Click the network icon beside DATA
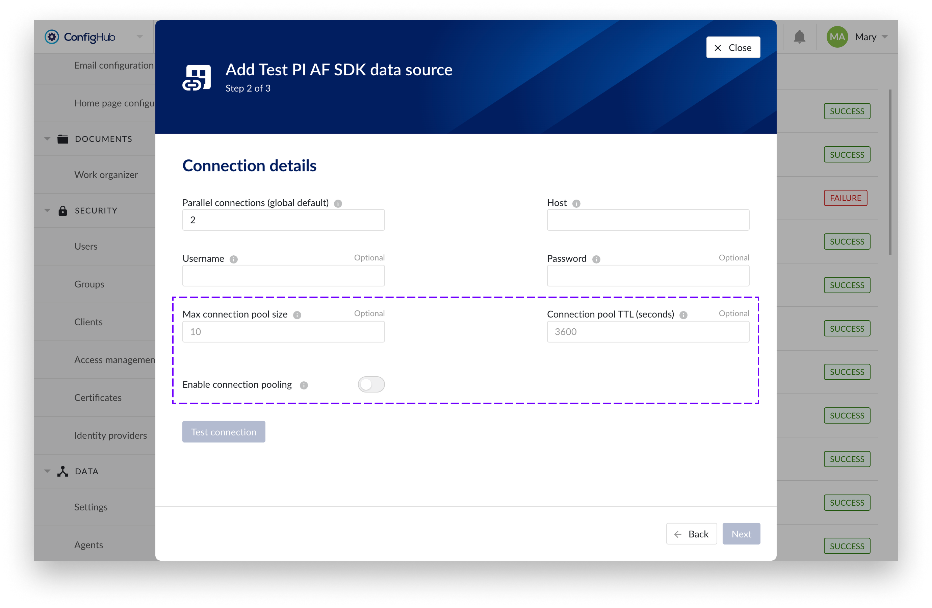This screenshot has width=932, height=608. pos(63,471)
